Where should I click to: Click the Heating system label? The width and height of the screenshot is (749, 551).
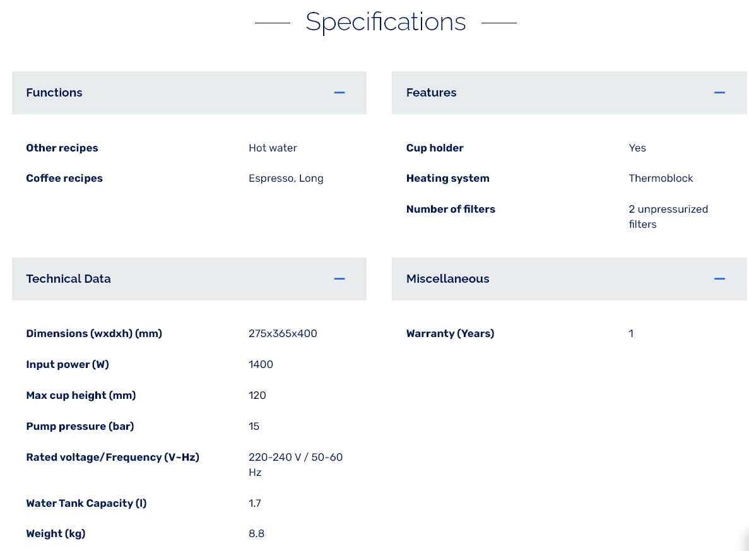(447, 179)
